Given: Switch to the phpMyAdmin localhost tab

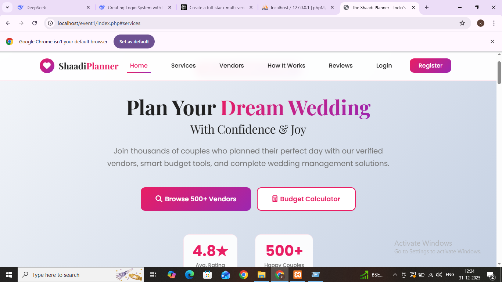Looking at the screenshot, I should (298, 7).
